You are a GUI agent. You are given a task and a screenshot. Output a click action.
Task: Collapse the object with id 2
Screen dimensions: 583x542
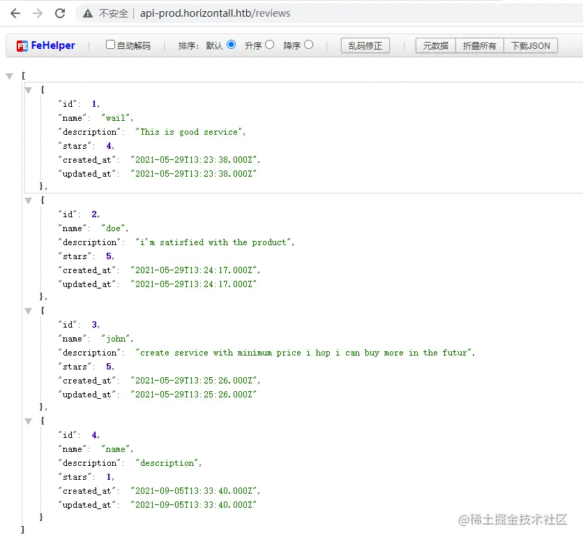point(29,200)
